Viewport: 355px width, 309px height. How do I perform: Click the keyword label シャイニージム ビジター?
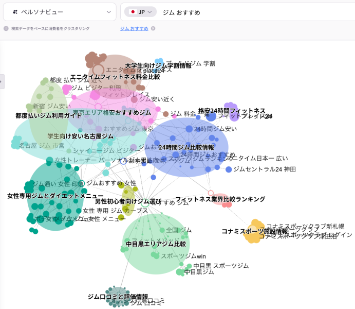(107, 151)
